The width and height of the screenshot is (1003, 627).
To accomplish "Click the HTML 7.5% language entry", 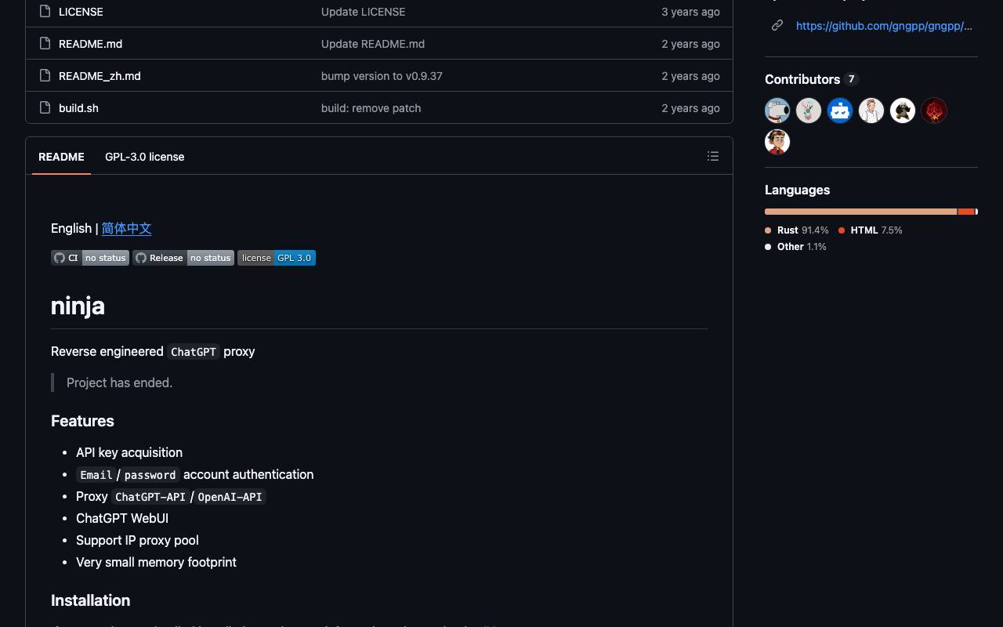I will [871, 230].
